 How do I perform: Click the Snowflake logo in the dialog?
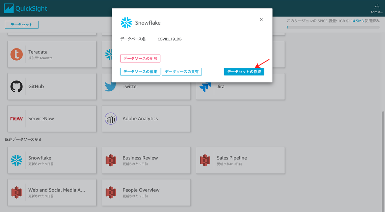(x=126, y=23)
